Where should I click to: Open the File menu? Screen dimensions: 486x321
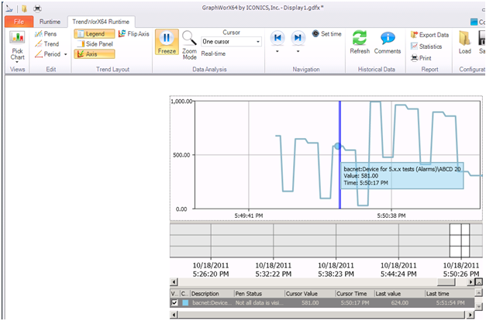pos(18,21)
